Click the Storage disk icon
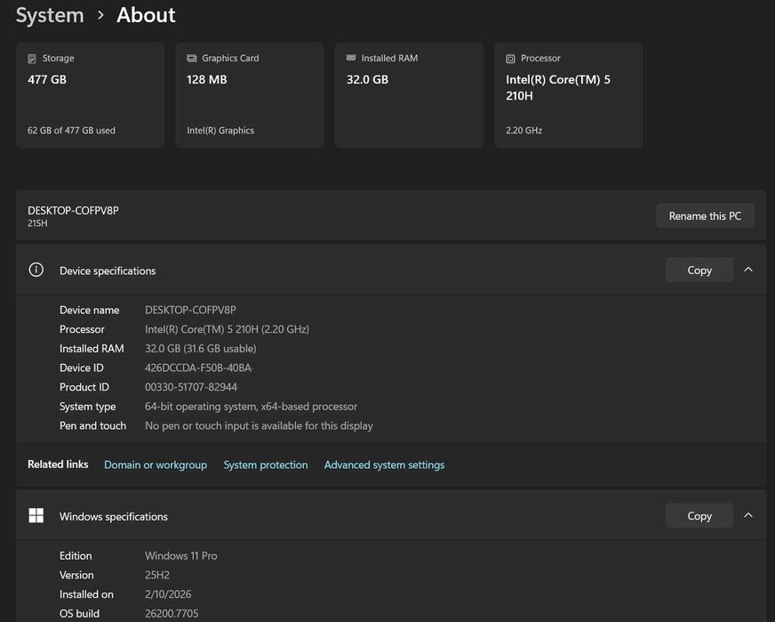 [x=32, y=59]
